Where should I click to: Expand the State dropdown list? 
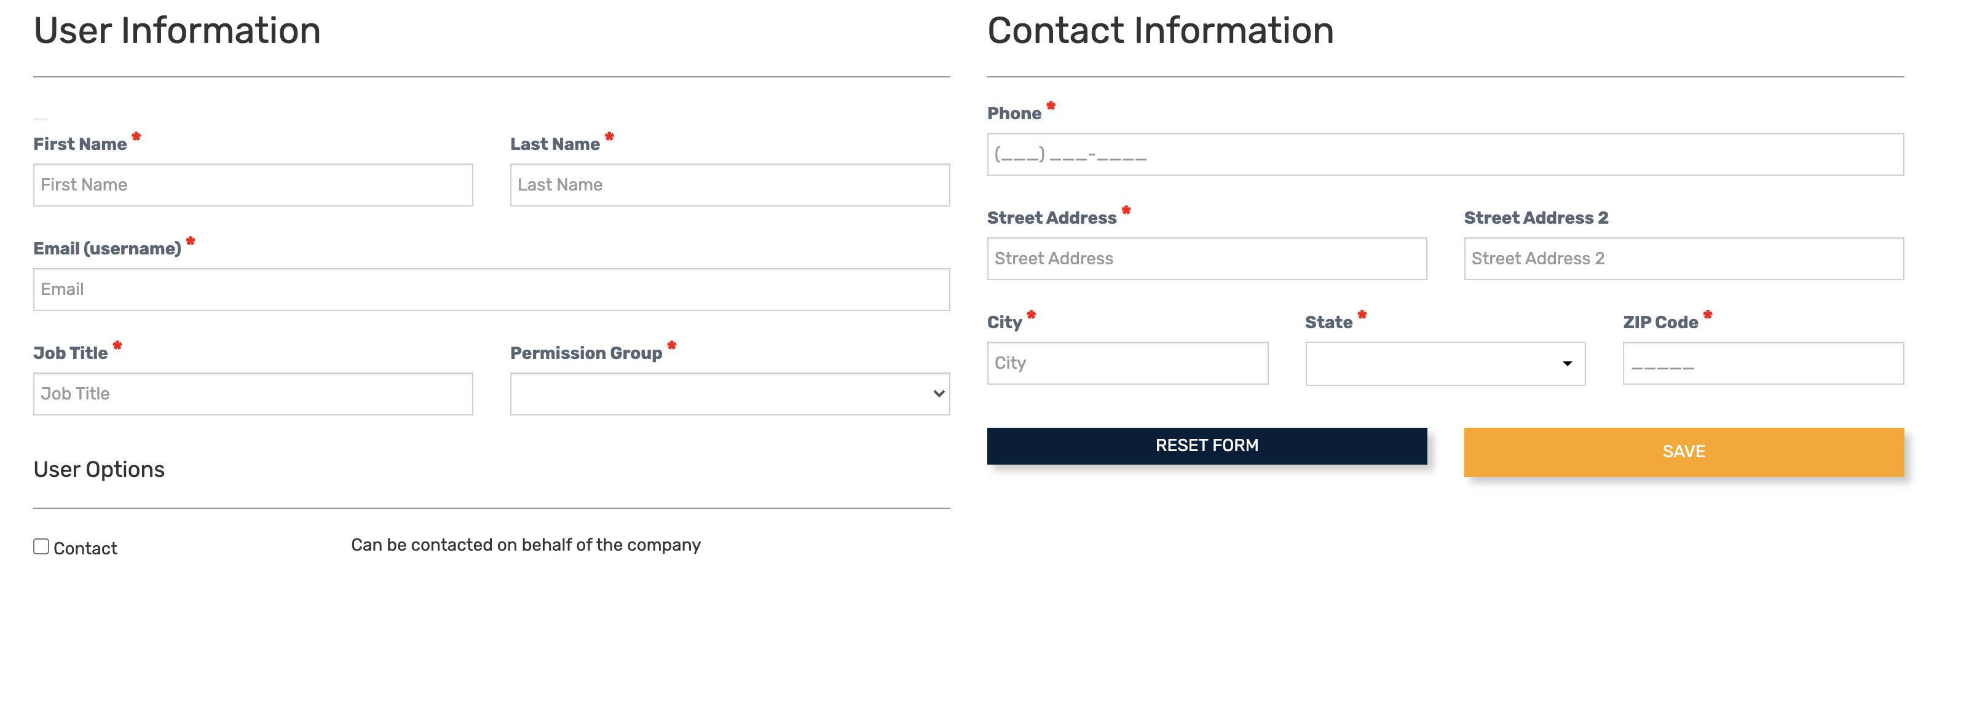point(1445,363)
